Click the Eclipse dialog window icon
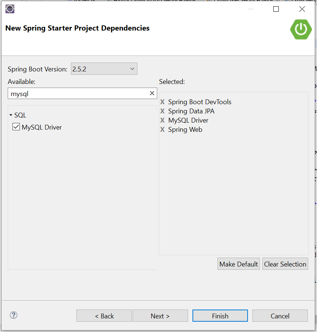The width and height of the screenshot is (317, 332). click(10, 9)
